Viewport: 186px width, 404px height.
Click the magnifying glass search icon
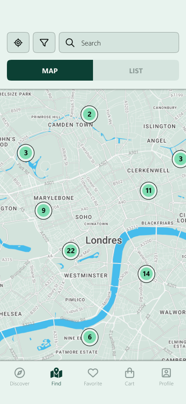tap(70, 43)
